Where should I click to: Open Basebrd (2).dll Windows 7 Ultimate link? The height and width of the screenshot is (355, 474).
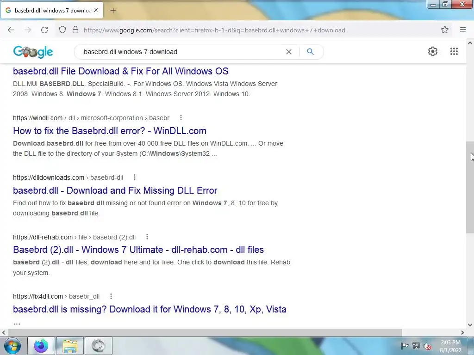point(138,250)
